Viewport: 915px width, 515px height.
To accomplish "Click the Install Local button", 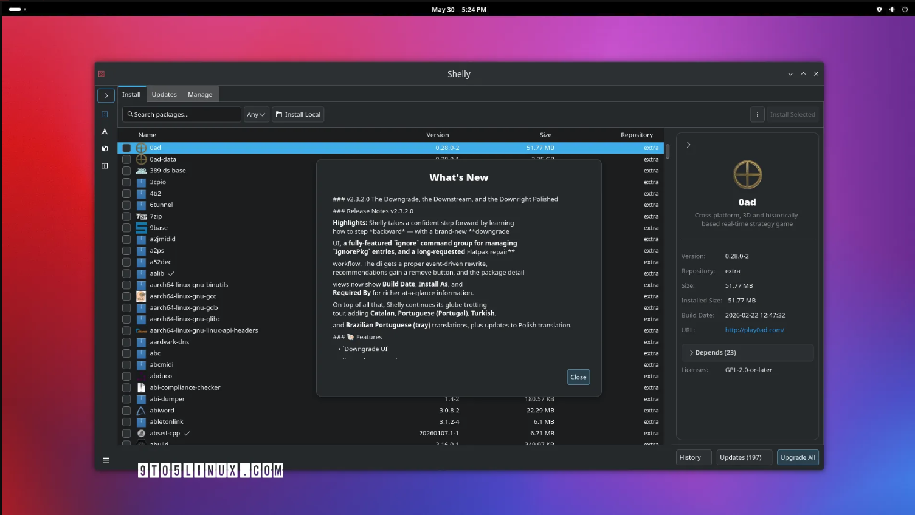I will [298, 114].
